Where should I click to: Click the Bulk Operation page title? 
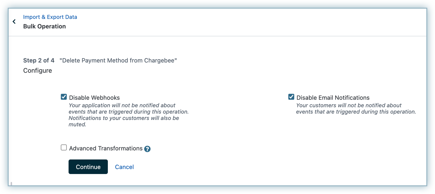44,26
